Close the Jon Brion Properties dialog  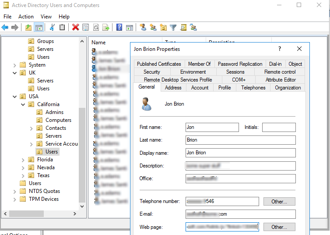[x=299, y=49]
